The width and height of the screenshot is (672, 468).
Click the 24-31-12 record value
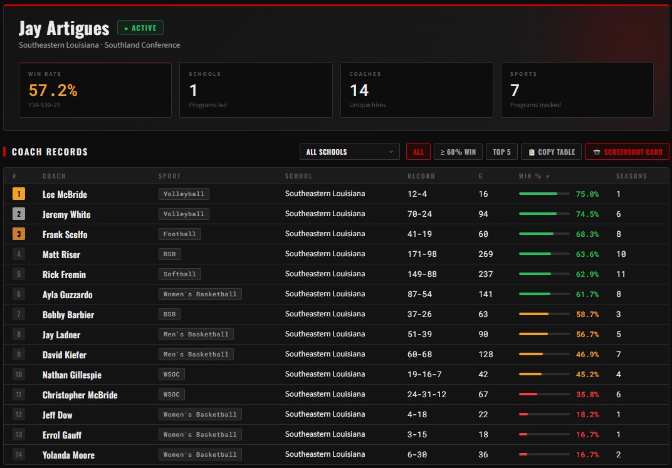point(426,394)
